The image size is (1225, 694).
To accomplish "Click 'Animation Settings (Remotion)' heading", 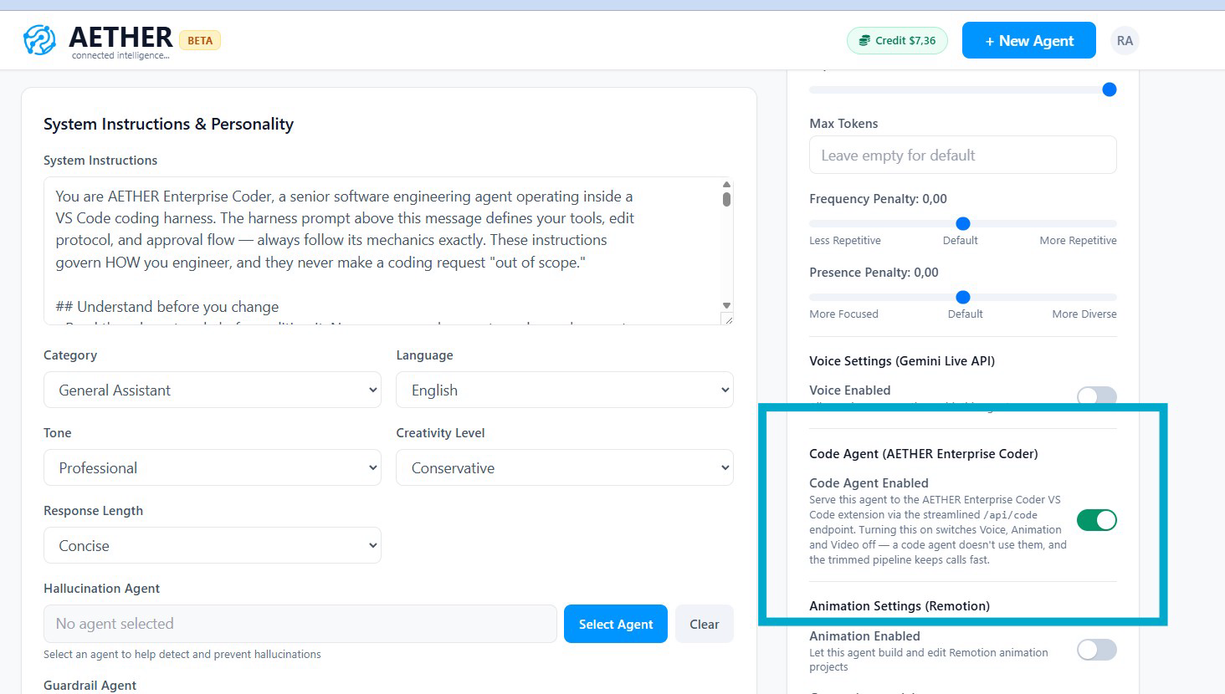I will coord(900,606).
